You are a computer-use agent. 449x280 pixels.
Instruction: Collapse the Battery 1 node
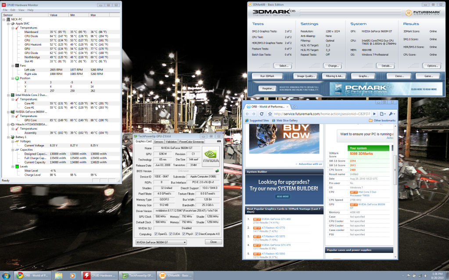click(8, 137)
